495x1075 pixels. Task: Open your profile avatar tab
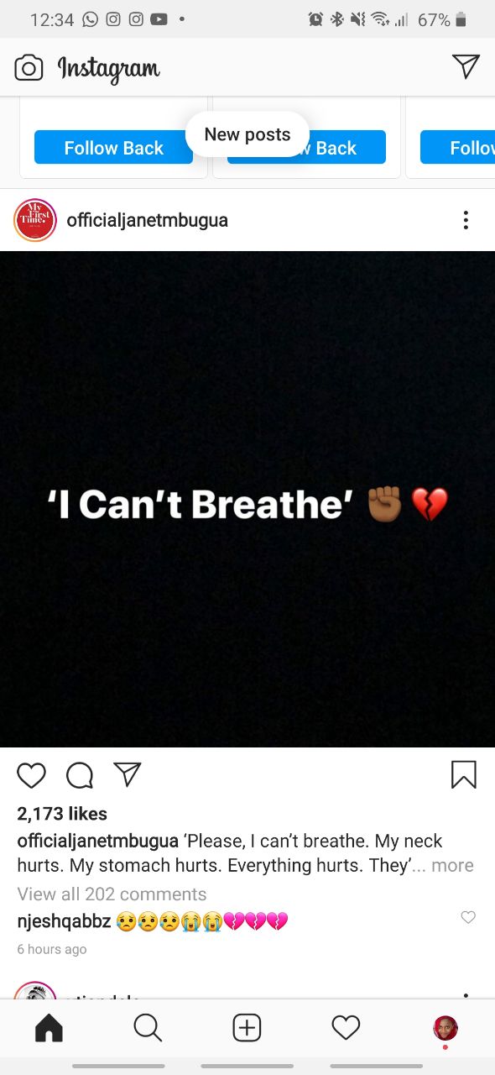tap(445, 1028)
